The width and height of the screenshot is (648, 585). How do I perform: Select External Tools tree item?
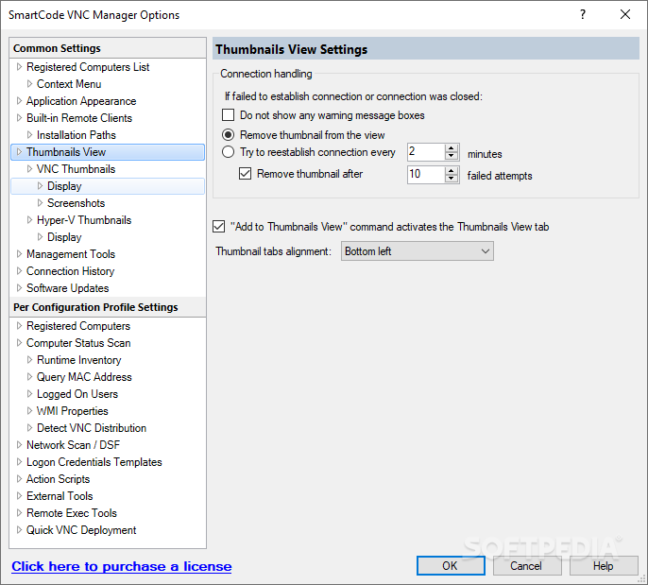[60, 496]
